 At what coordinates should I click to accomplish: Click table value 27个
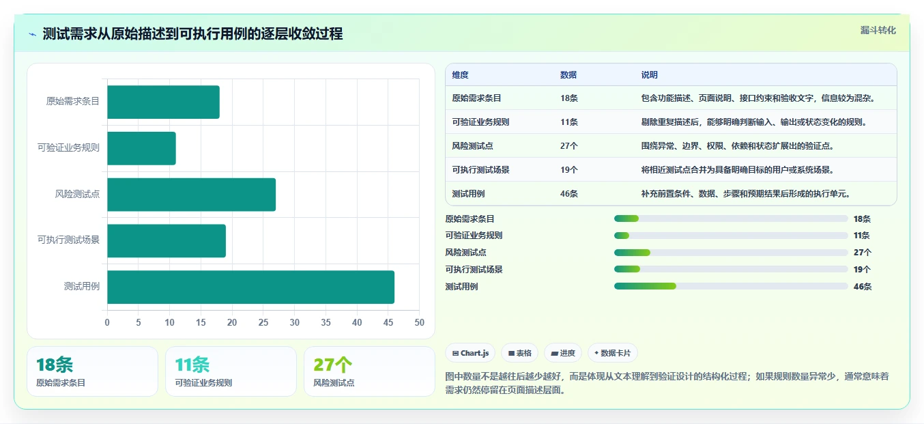[x=569, y=146]
